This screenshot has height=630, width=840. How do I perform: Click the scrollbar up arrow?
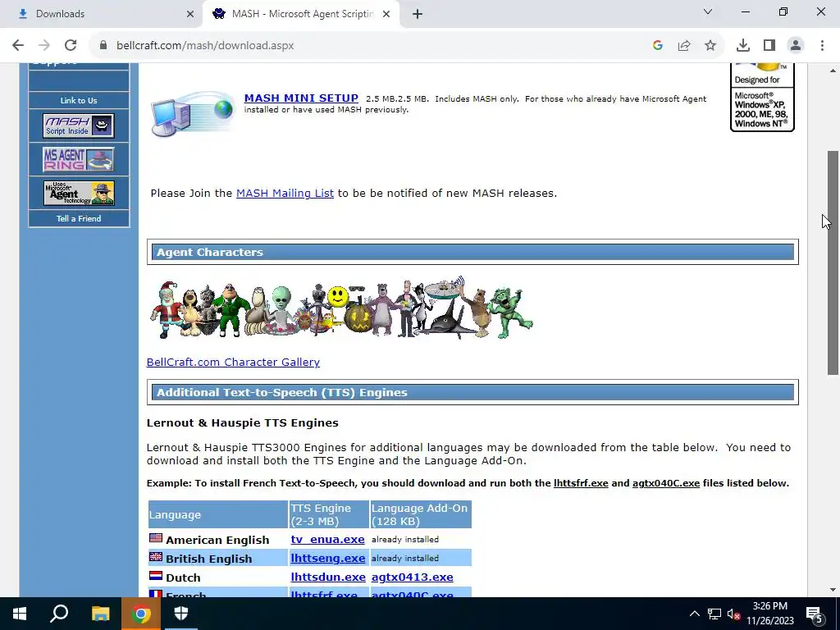[833, 71]
